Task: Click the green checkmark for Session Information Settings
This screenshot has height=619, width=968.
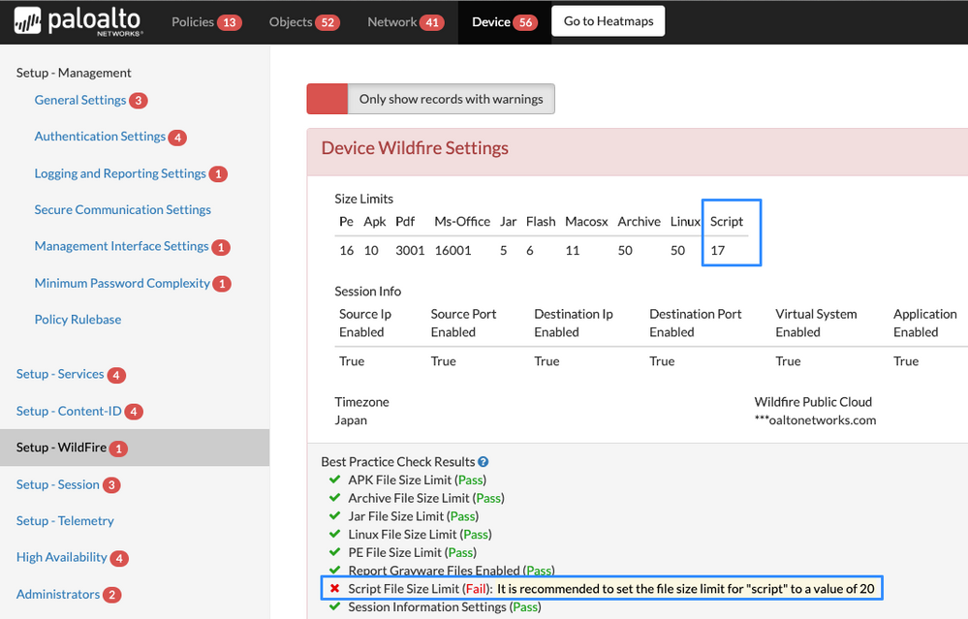Action: tap(335, 607)
